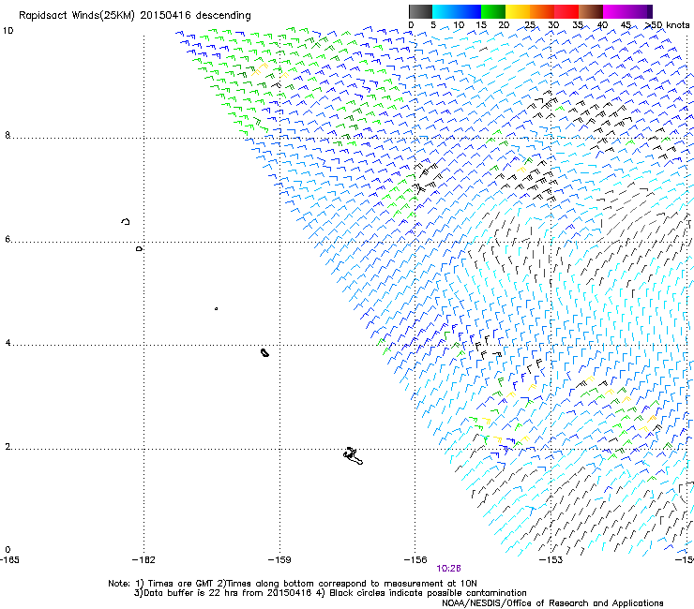
Task: Click the brown 35-40 knots color segment
Action: (x=591, y=11)
